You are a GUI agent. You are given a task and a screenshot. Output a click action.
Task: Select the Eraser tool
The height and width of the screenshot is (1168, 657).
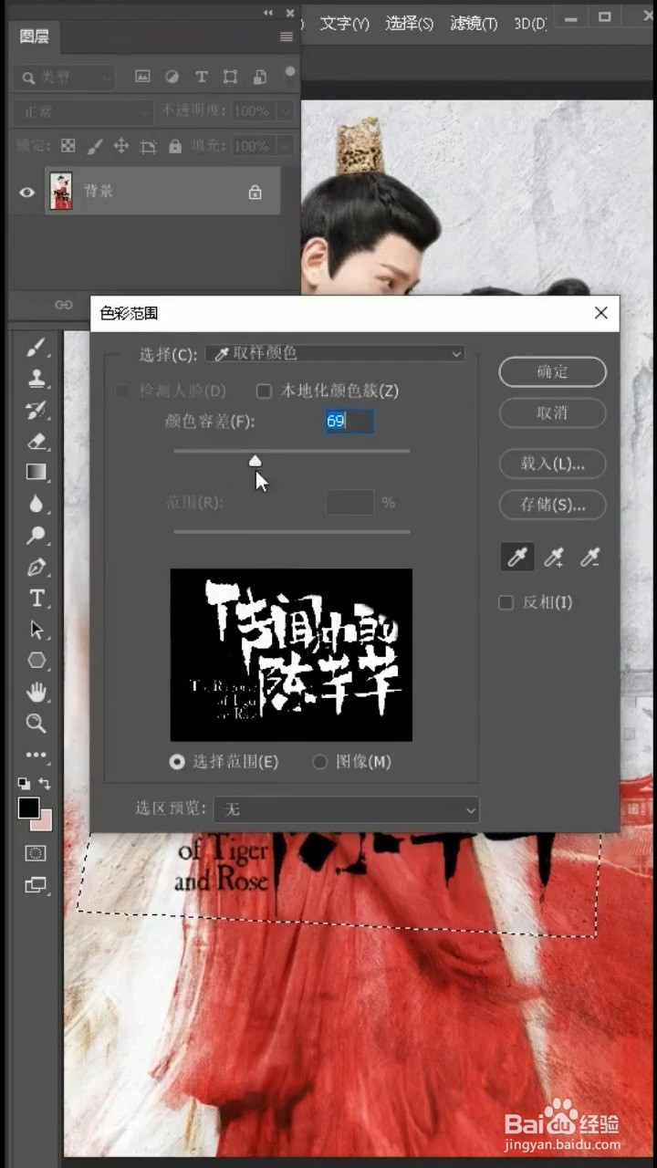pos(36,442)
